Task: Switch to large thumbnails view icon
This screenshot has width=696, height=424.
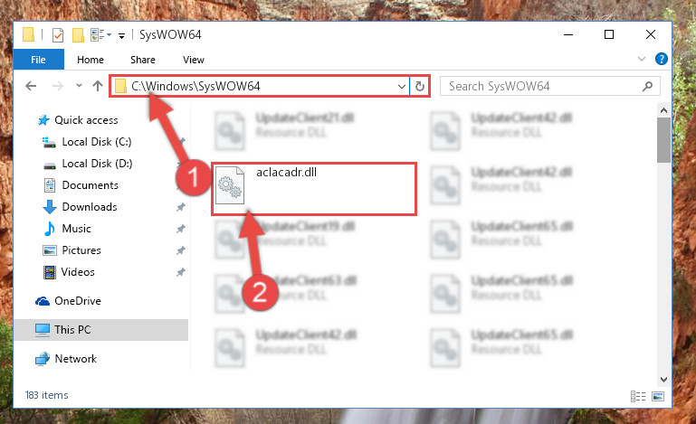Action: [658, 396]
